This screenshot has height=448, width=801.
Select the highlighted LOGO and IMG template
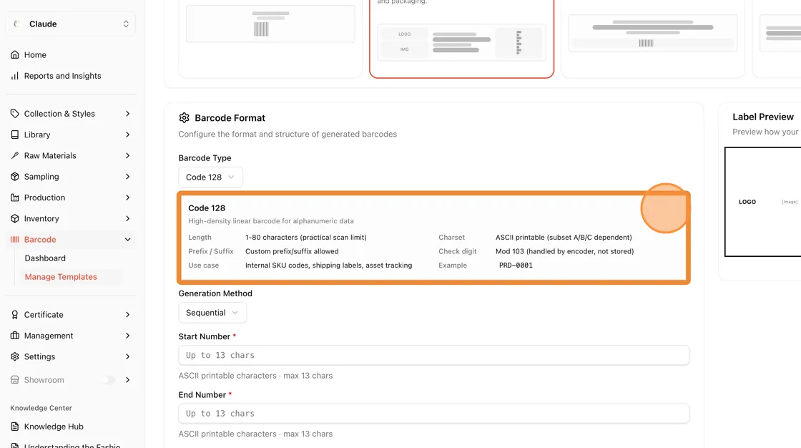pyautogui.click(x=462, y=39)
